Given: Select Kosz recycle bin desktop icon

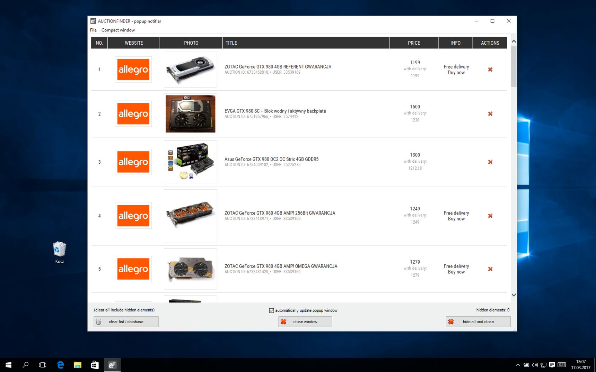Looking at the screenshot, I should (60, 253).
